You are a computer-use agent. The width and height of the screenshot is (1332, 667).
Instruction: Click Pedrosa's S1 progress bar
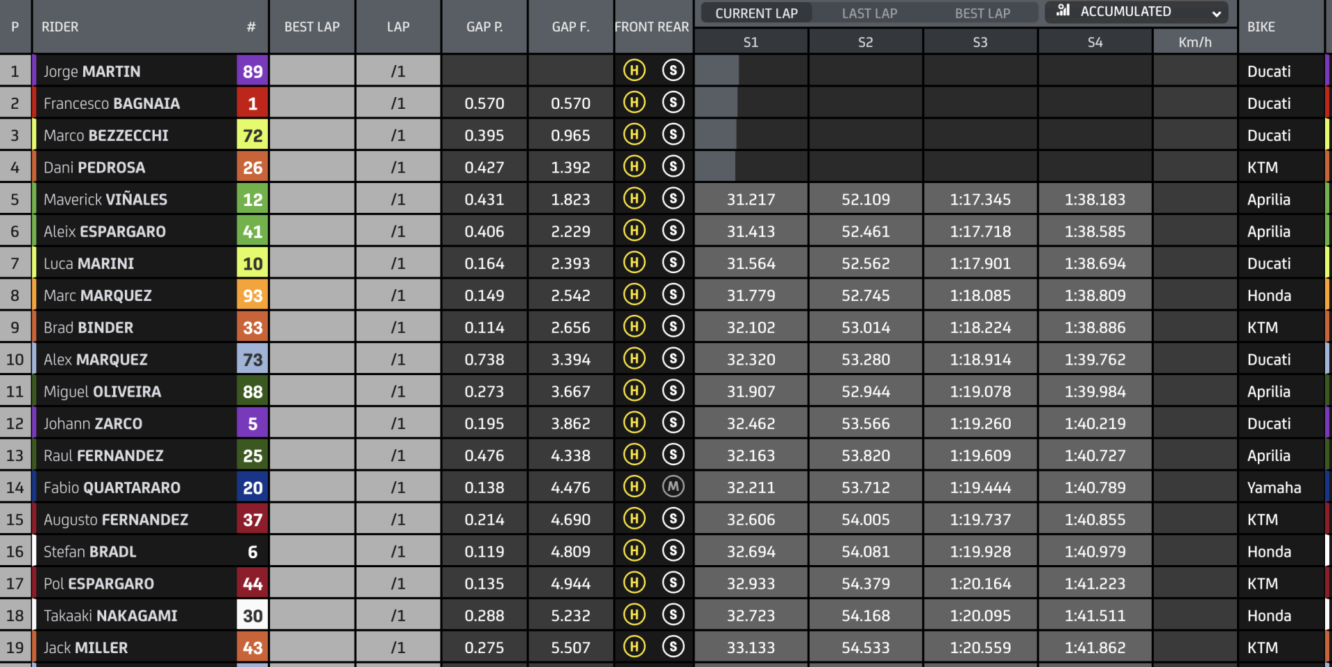click(x=715, y=166)
